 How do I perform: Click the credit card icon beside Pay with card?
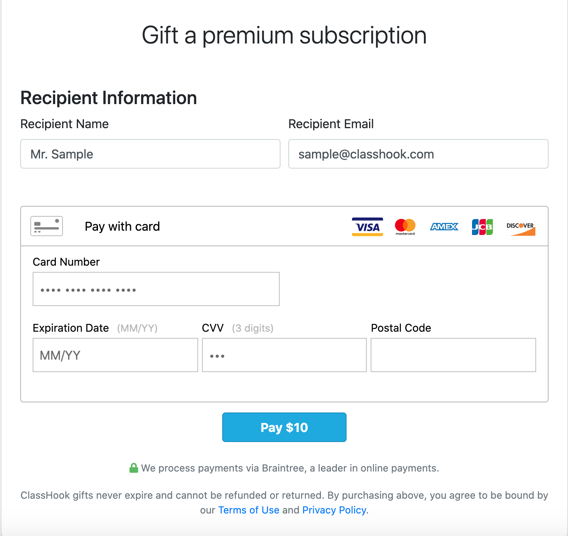click(x=47, y=226)
